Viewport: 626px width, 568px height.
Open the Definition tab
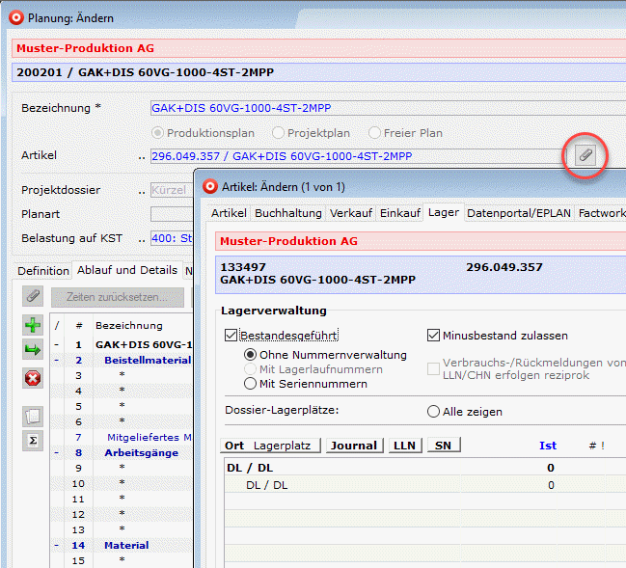click(43, 270)
